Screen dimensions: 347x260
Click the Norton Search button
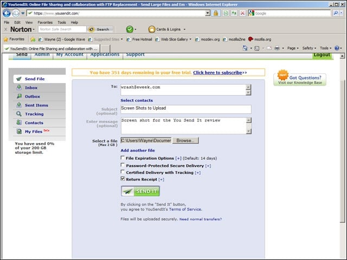pos(100,29)
